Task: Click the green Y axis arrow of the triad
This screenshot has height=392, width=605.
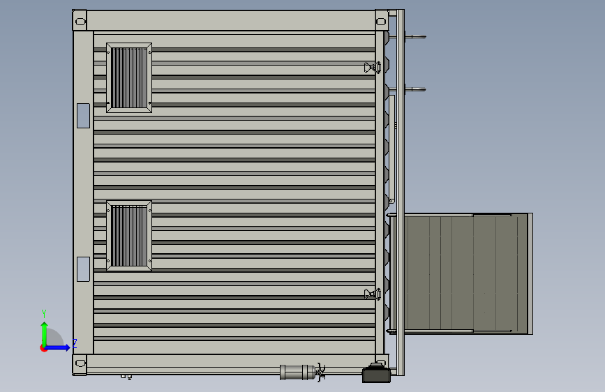Action: (x=45, y=333)
